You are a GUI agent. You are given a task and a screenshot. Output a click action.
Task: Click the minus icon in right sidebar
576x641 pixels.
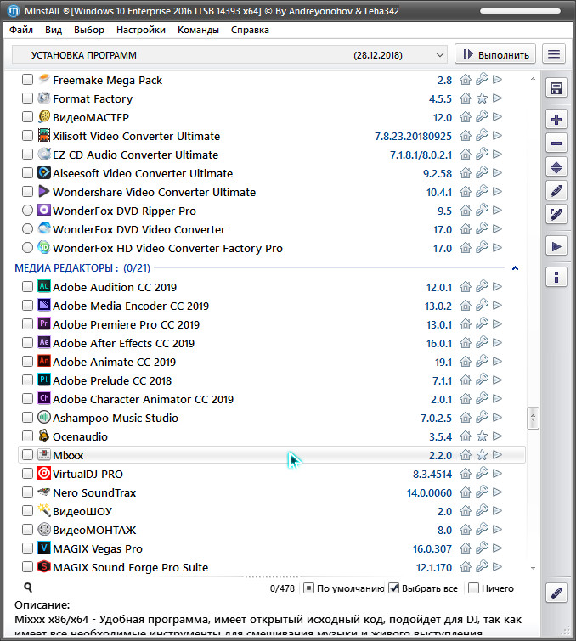point(556,143)
